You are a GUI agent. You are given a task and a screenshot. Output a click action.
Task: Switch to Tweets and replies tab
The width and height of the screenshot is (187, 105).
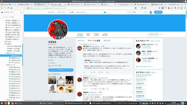tap(94, 41)
